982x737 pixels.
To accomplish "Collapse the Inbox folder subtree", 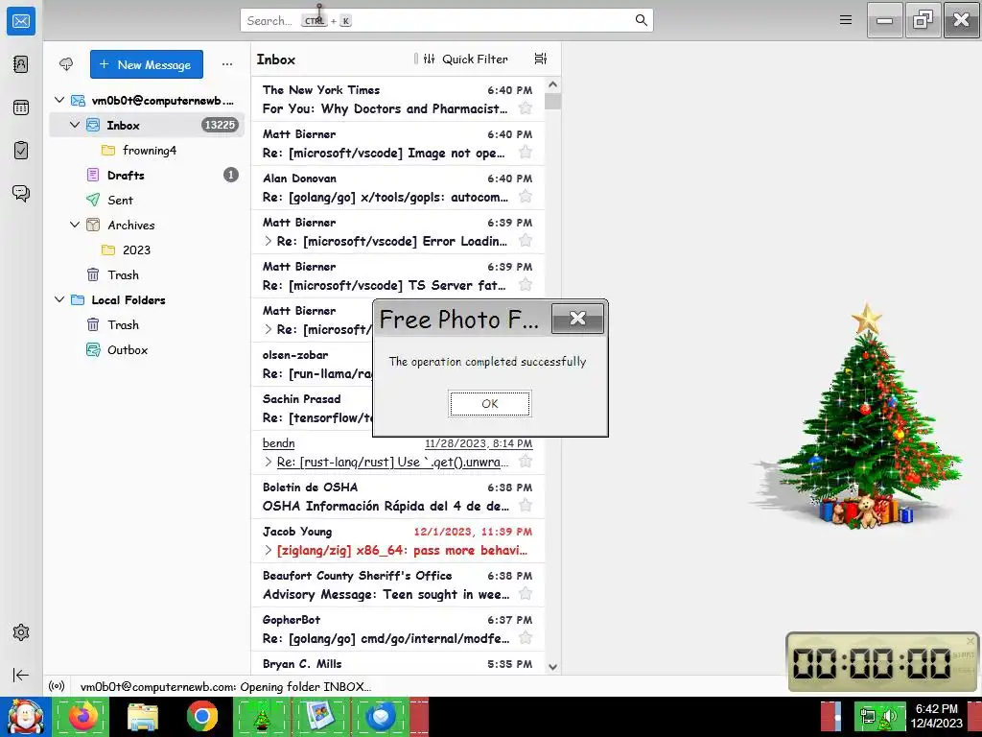I will click(x=75, y=125).
